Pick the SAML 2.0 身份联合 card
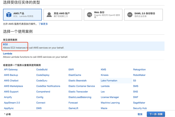 [x=143, y=15]
